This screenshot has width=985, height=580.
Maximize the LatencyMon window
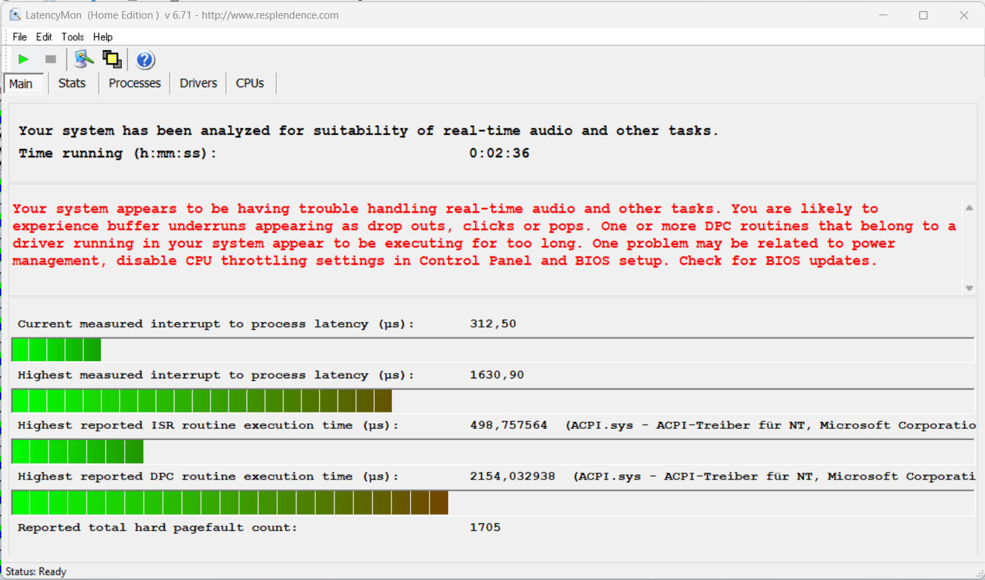coord(923,15)
